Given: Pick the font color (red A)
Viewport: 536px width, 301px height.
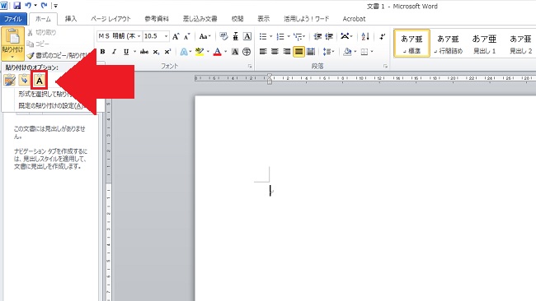Looking at the screenshot, I should pos(217,52).
